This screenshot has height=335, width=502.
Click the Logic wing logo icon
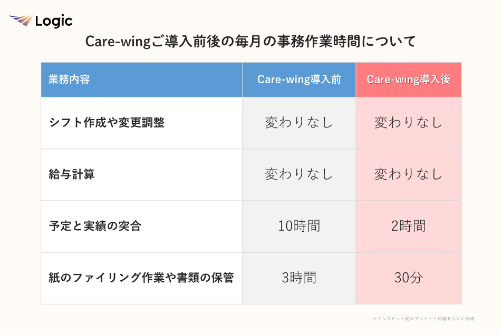[x=21, y=21]
